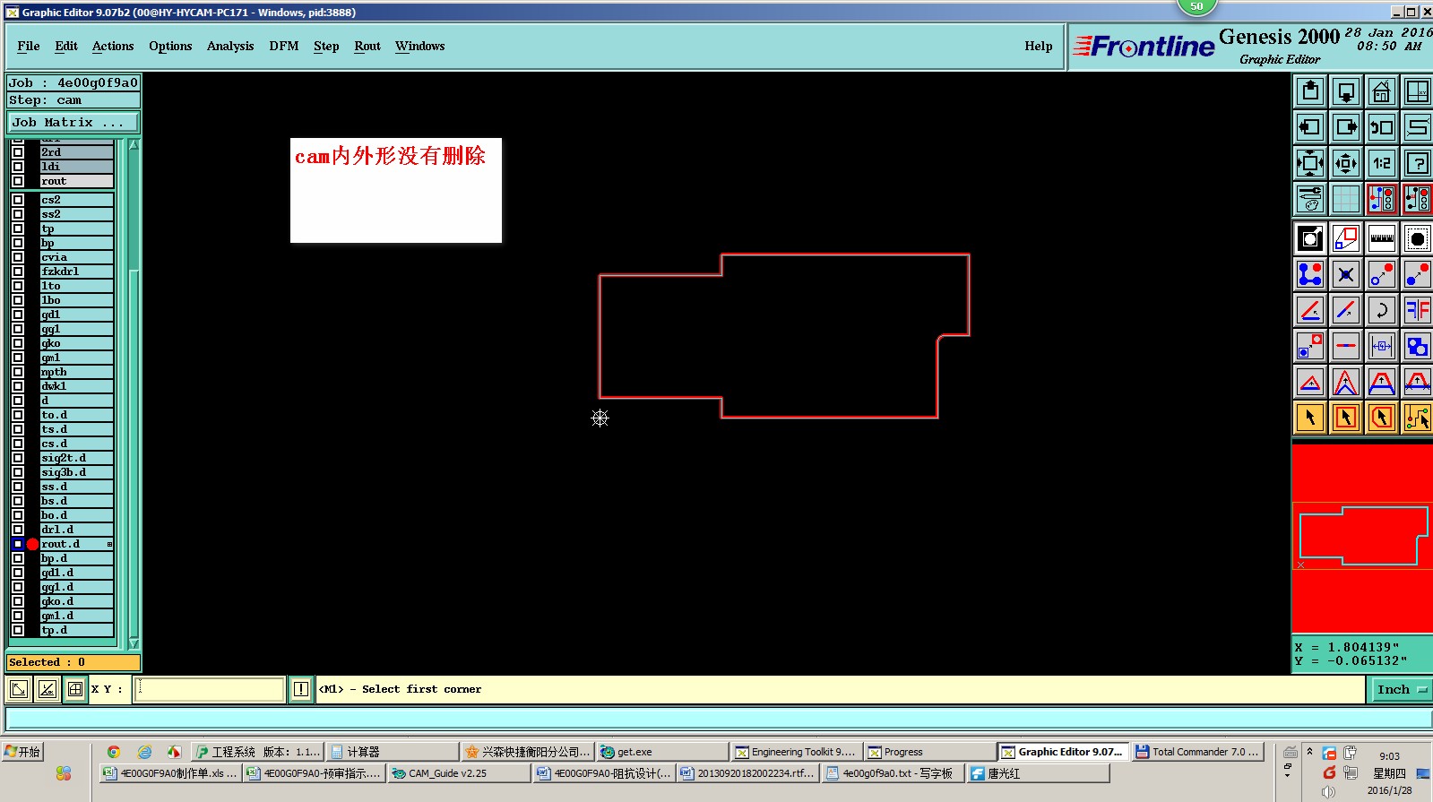Click the pan right arrow icon

click(x=1346, y=127)
